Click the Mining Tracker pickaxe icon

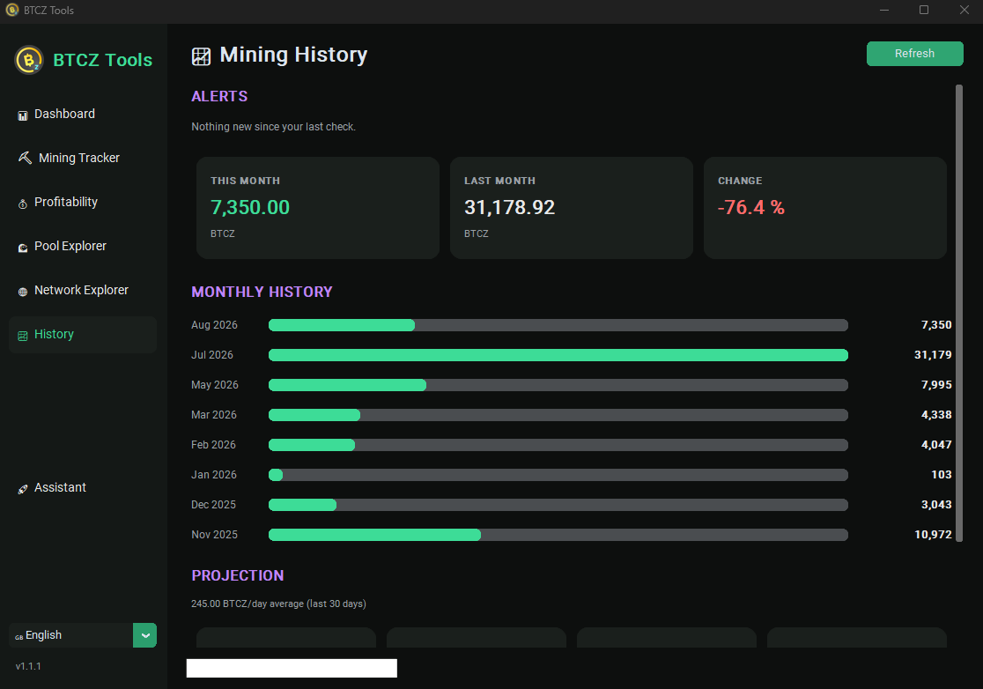[x=25, y=158]
